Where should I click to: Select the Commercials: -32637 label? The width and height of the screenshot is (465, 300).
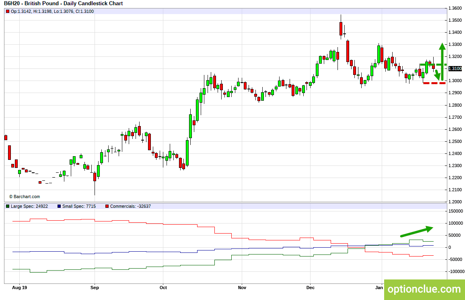[130, 206]
